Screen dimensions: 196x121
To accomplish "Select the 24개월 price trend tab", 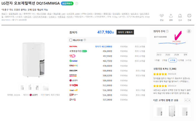I will (188, 60).
